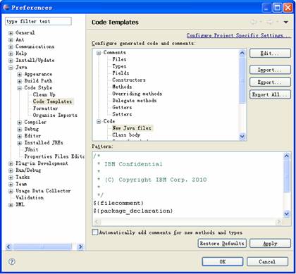
Task: Click the left tree scroll right arrow
Action: pos(80,247)
